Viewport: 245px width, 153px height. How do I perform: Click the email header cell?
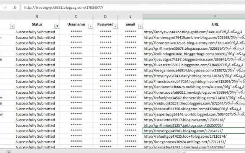pos(130,24)
